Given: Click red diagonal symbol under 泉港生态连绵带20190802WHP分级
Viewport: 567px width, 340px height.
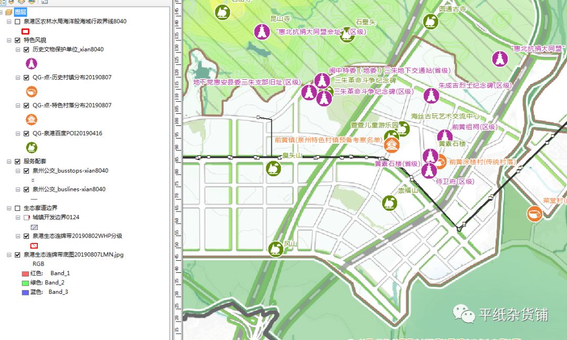Looking at the screenshot, I should click(x=34, y=246).
